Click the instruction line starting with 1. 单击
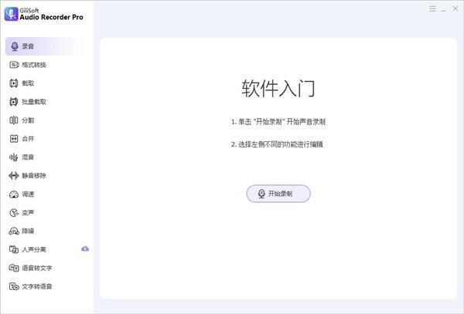 tap(278, 122)
